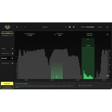This screenshot has height=112, width=112.
Task: Click the Fixed Reduction -3.0 dB value
Action: [30, 35]
